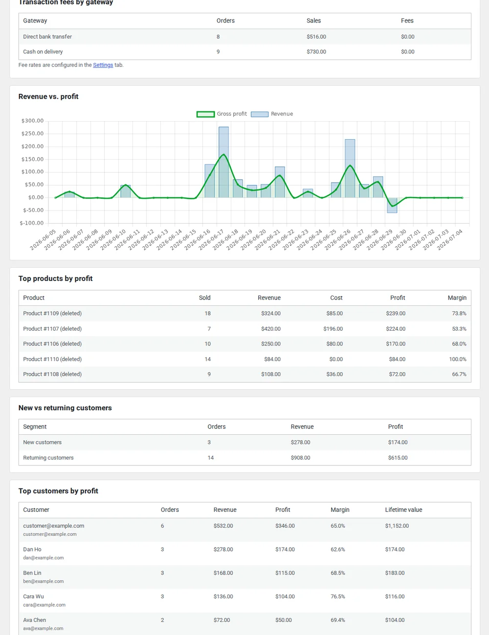This screenshot has width=489, height=635.
Task: Toggle the Revenue legend swatch
Action: coord(260,114)
